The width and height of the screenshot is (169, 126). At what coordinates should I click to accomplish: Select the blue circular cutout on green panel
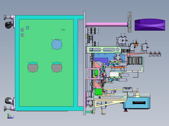coord(57,44)
